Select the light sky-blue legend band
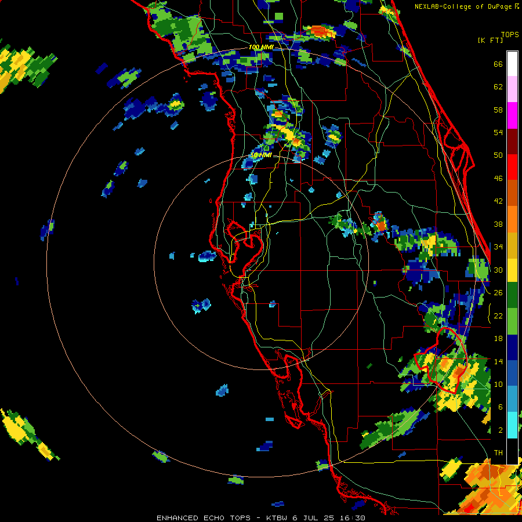 [x=512, y=399]
